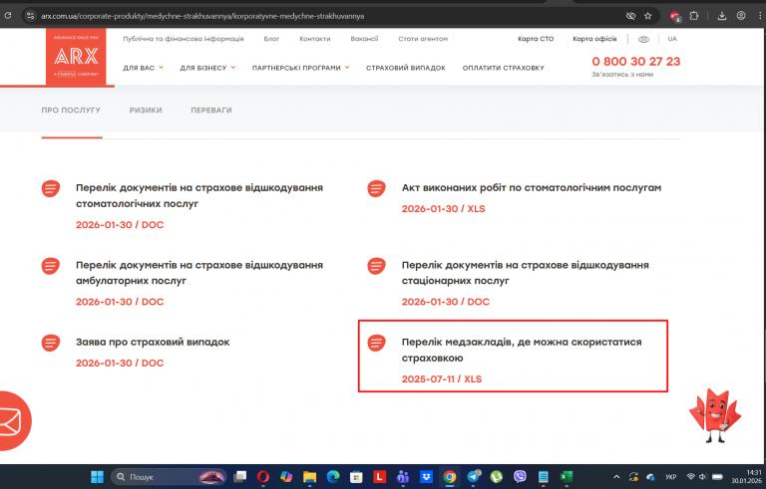The width and height of the screenshot is (766, 489).
Task: Click document icon beside Акт виконаних робіт
Action: (377, 188)
